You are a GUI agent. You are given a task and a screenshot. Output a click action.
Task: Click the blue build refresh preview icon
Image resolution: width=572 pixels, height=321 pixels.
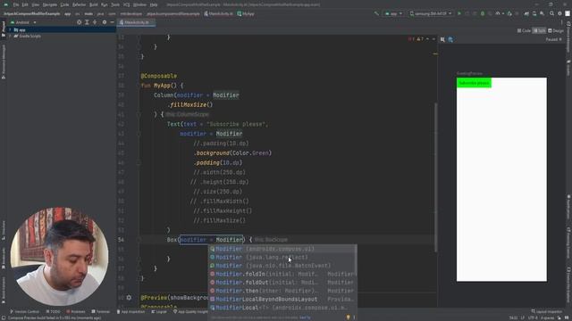tap(450, 39)
